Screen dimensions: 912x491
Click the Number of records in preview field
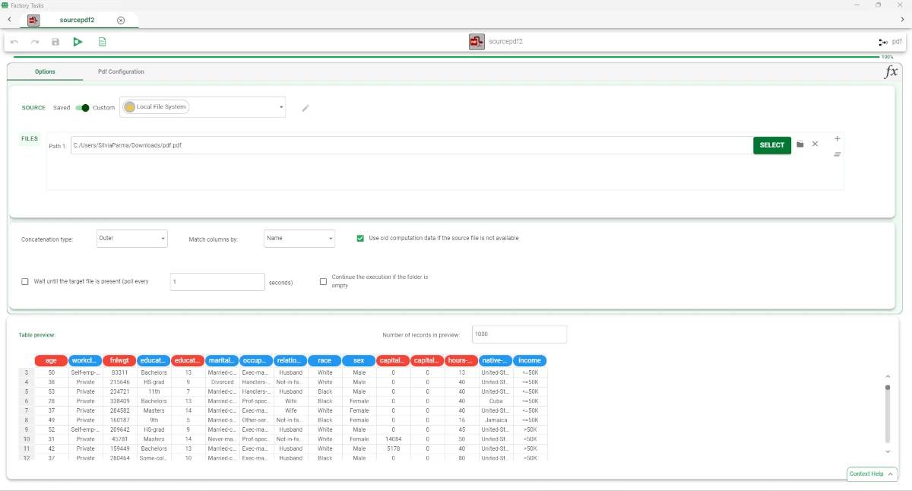pos(519,334)
